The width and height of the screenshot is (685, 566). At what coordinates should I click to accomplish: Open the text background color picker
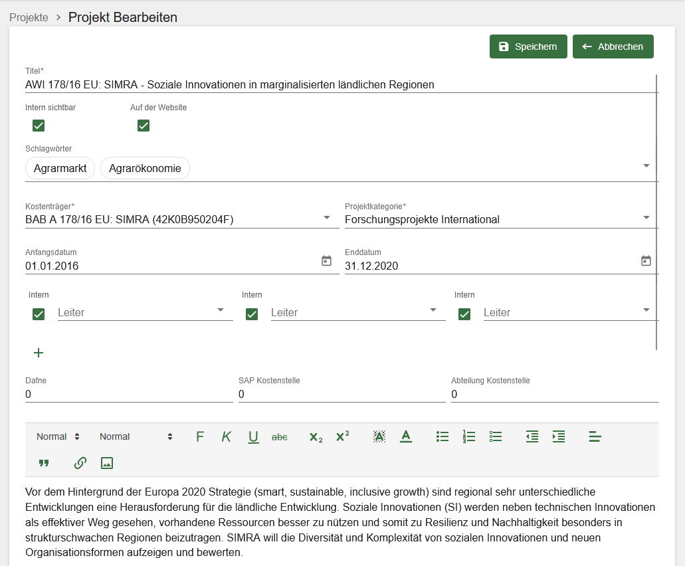[x=379, y=436]
